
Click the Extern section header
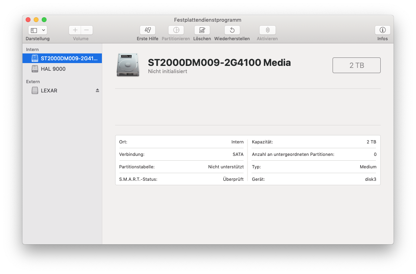tap(33, 82)
